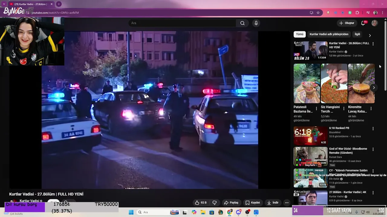The height and width of the screenshot is (217, 387).
Task: Open Chrome profile avatar in toolbar
Action: (375, 13)
